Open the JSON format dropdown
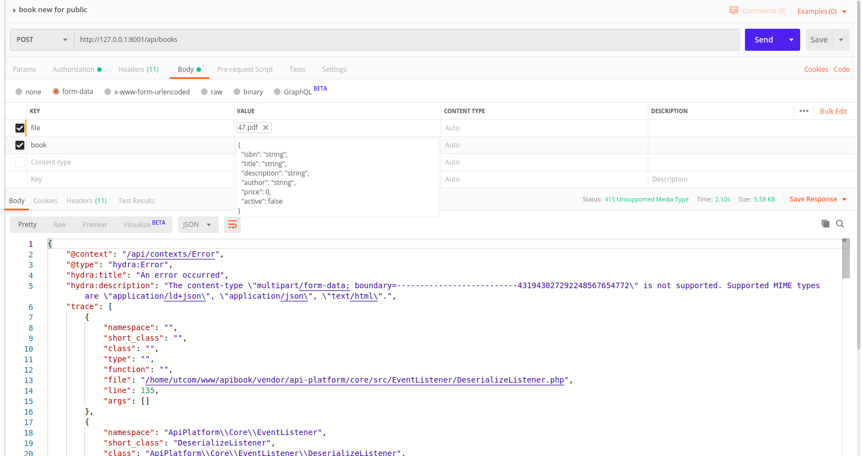This screenshot has width=862, height=456. point(197,225)
